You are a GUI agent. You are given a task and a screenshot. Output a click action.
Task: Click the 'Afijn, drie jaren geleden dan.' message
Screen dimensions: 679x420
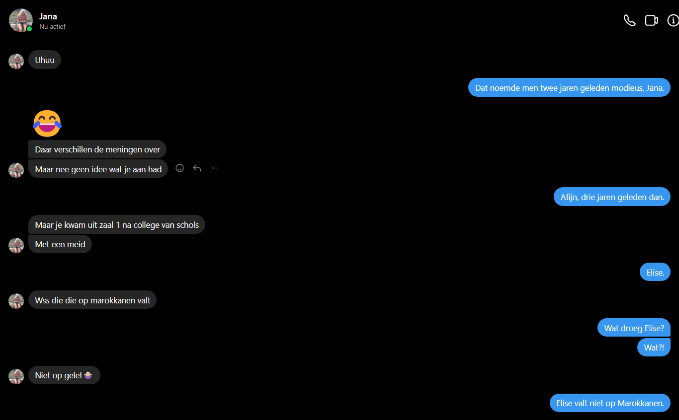[x=612, y=197]
